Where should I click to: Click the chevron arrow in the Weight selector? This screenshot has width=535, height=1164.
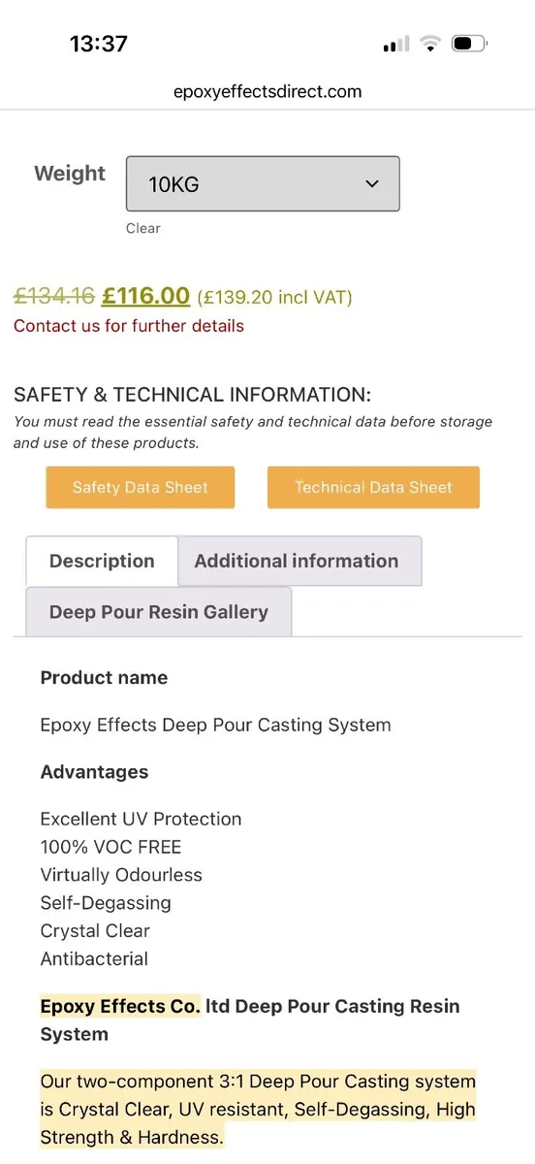372,184
